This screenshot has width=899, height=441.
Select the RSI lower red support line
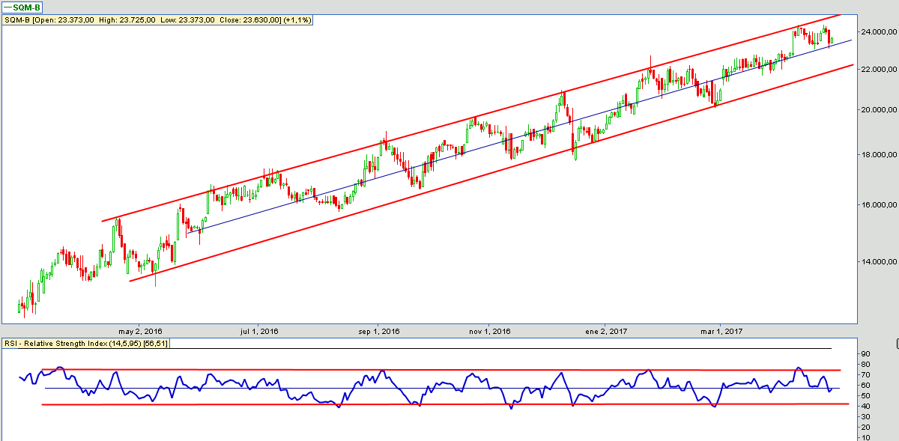click(446, 404)
